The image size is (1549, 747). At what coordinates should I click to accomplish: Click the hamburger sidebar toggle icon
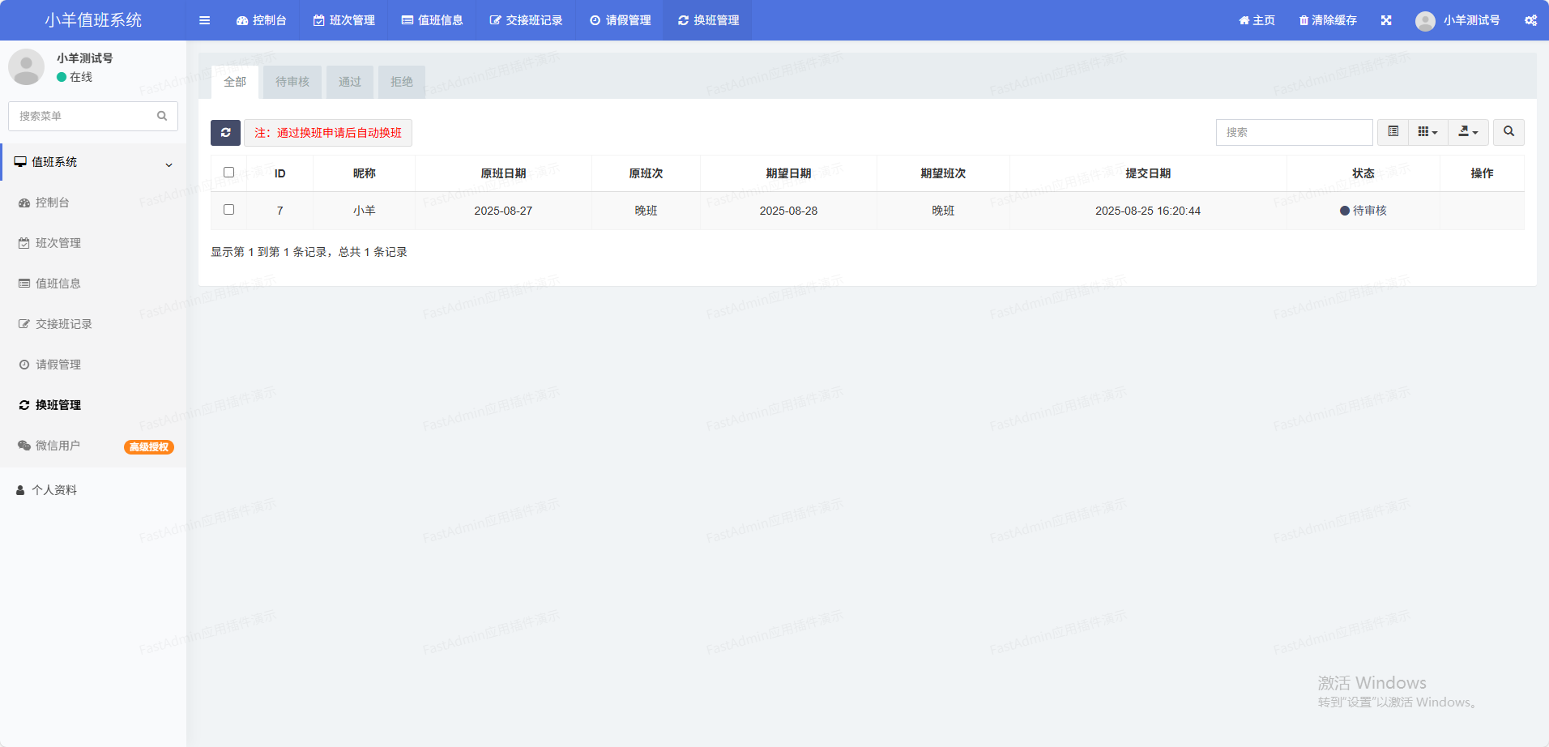[x=204, y=20]
